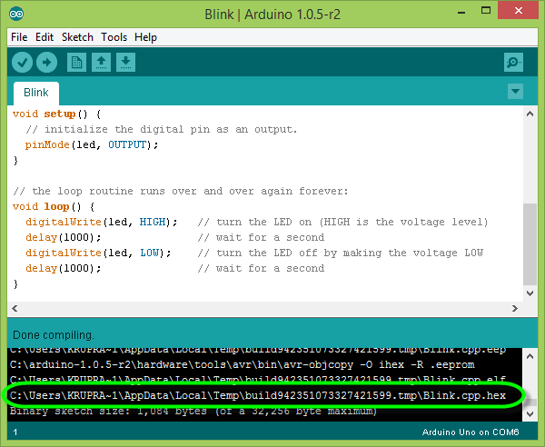This screenshot has height=447, width=545.
Task: Click the avr-objcopy console output line
Action: (243, 364)
